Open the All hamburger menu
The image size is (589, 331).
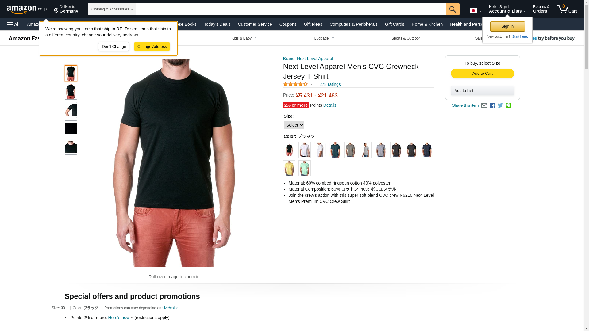[13, 24]
